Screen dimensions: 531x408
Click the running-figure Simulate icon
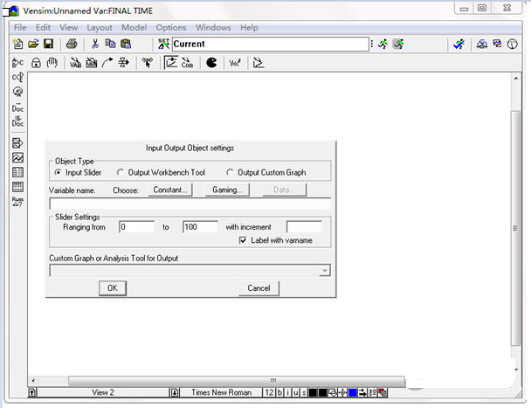click(x=383, y=44)
